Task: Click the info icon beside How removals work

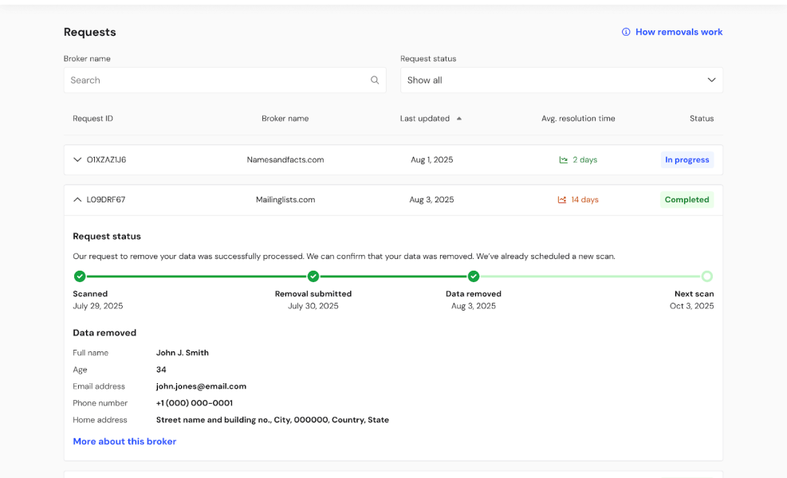Action: [626, 33]
